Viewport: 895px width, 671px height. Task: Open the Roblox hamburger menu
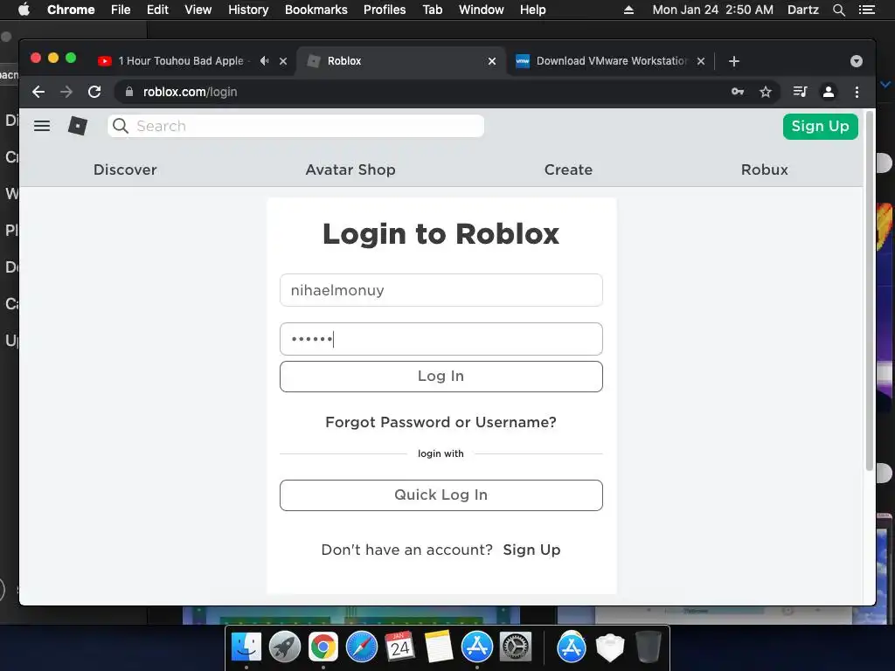[42, 126]
